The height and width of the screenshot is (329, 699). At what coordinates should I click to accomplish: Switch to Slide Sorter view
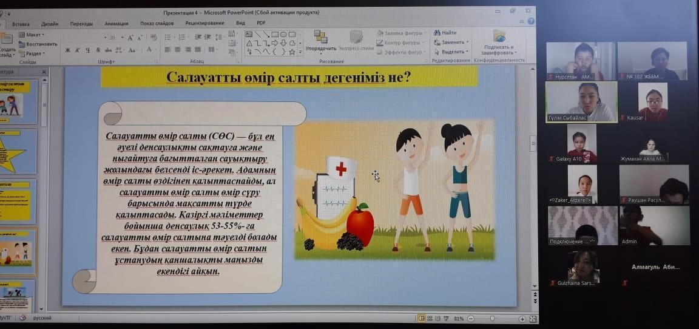[431, 319]
